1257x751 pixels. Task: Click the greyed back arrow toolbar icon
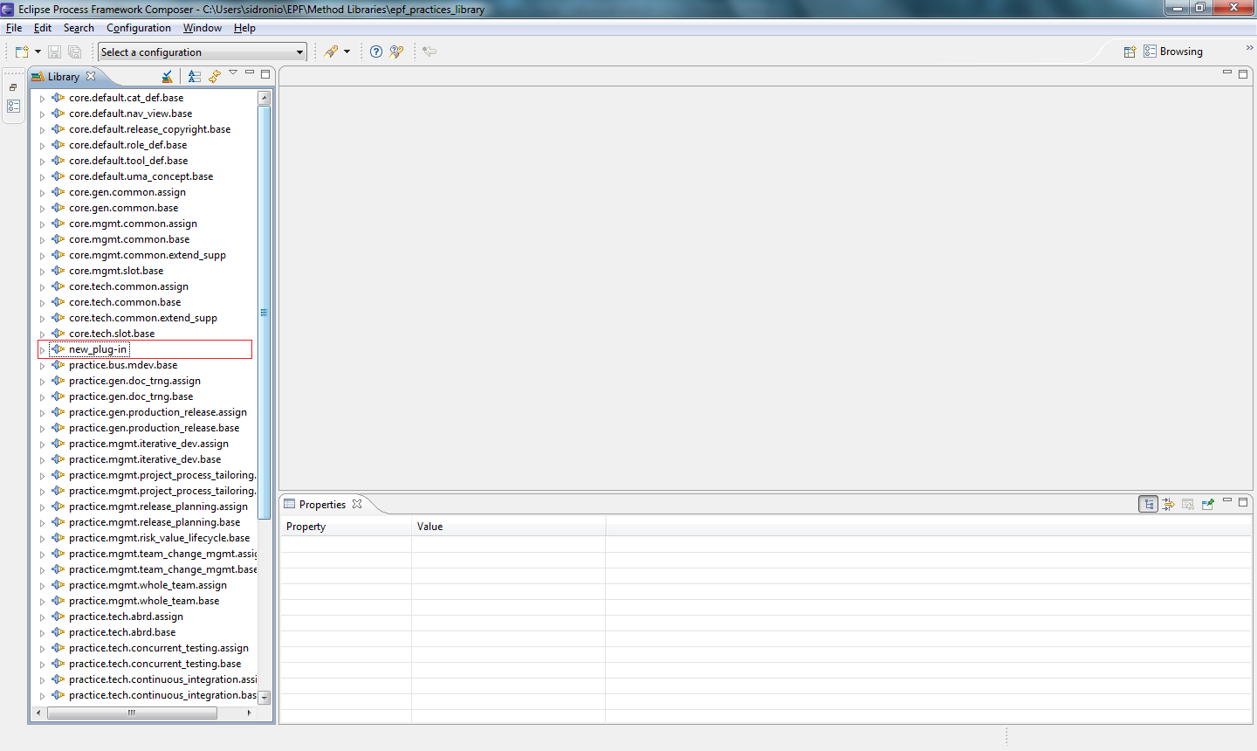(x=429, y=52)
